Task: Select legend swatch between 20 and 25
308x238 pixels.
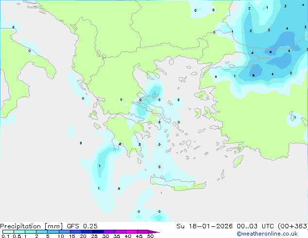Action: coord(87,232)
